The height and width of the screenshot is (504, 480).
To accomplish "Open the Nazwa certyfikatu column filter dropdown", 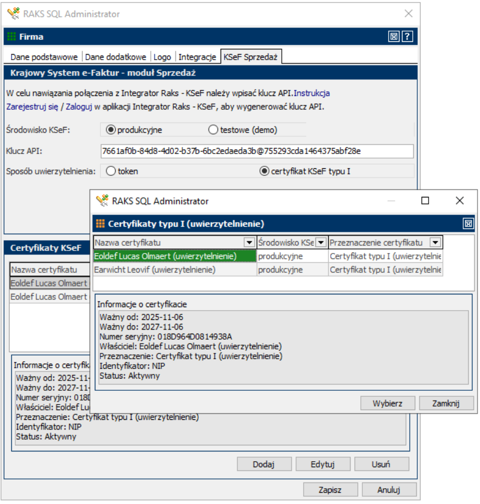I will [249, 242].
